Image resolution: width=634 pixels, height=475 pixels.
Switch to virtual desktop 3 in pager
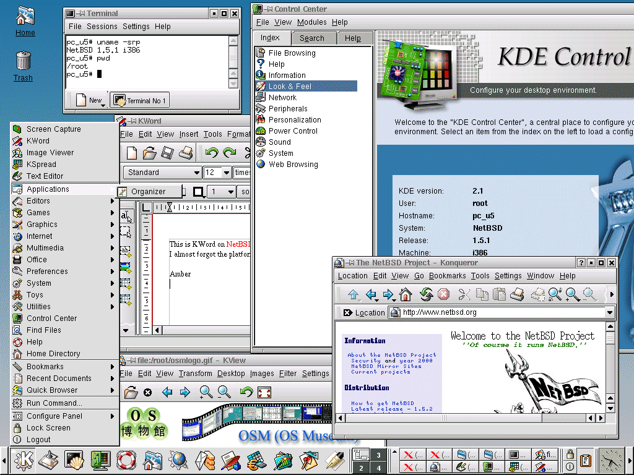379,455
